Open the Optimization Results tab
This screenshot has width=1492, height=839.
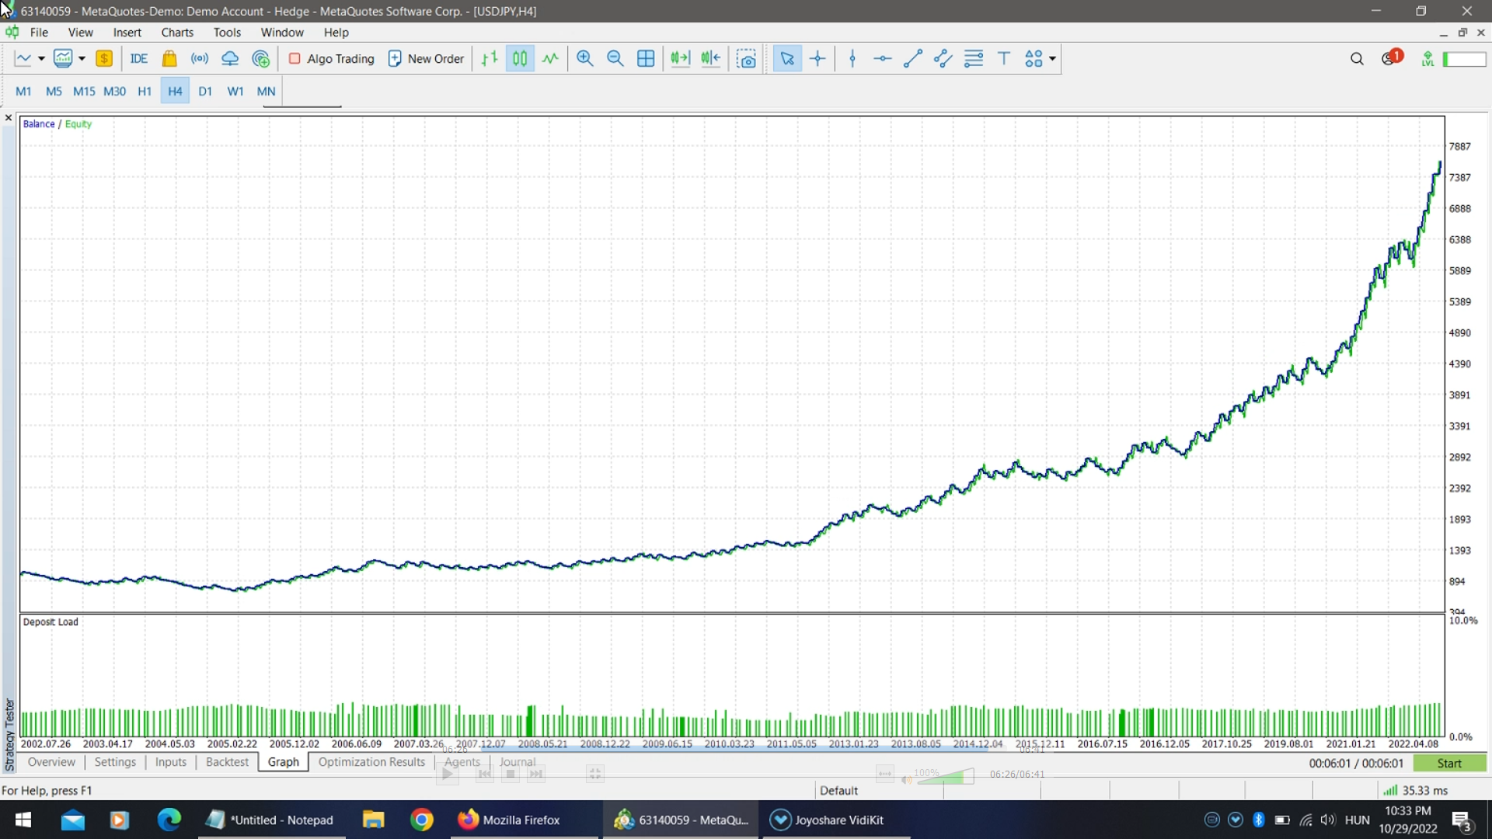coord(371,762)
